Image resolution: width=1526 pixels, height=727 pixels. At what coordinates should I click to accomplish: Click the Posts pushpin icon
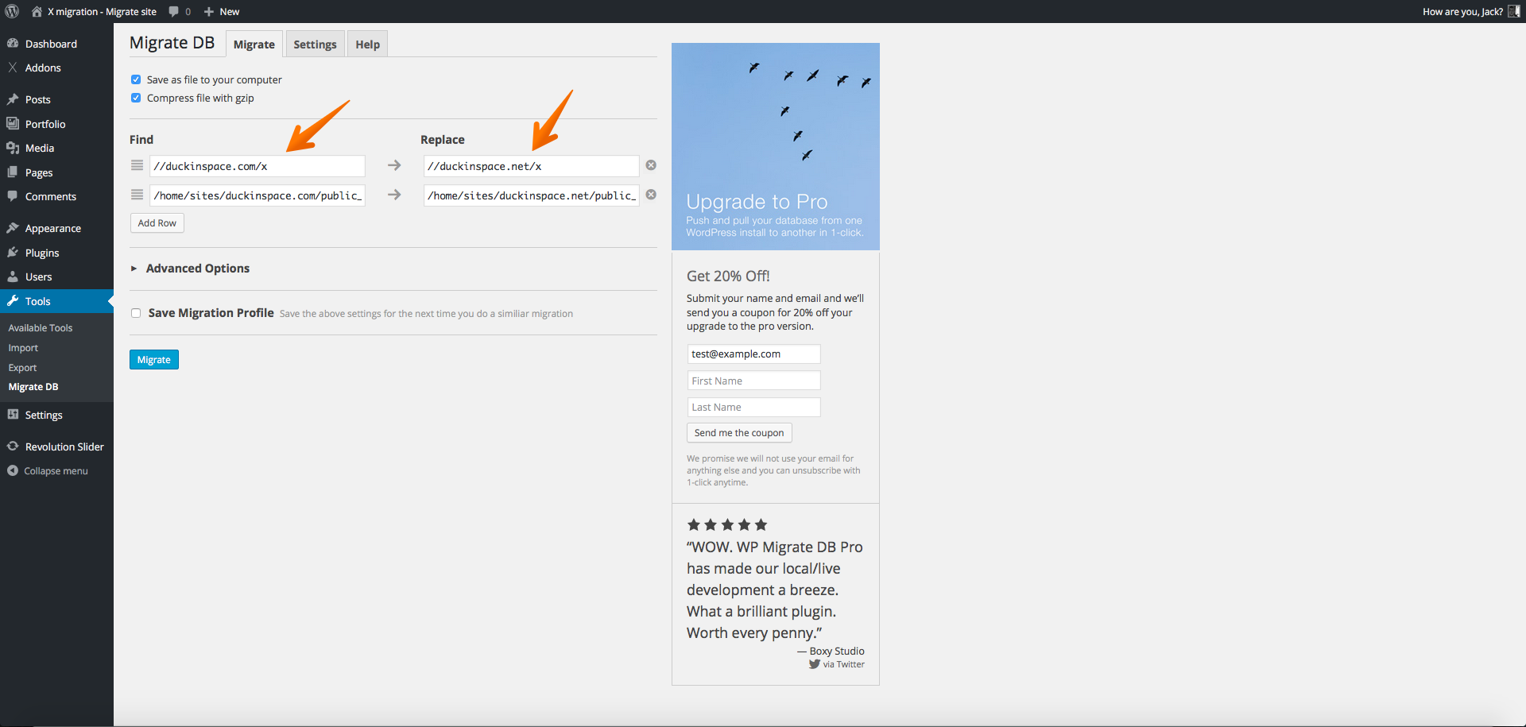tap(13, 99)
